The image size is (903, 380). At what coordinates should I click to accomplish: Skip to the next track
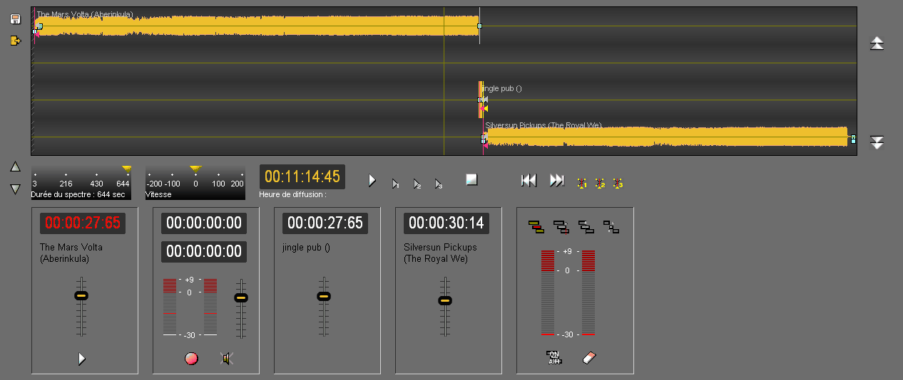[557, 181]
